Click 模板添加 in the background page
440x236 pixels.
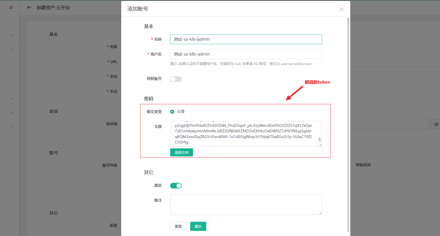(x=363, y=165)
